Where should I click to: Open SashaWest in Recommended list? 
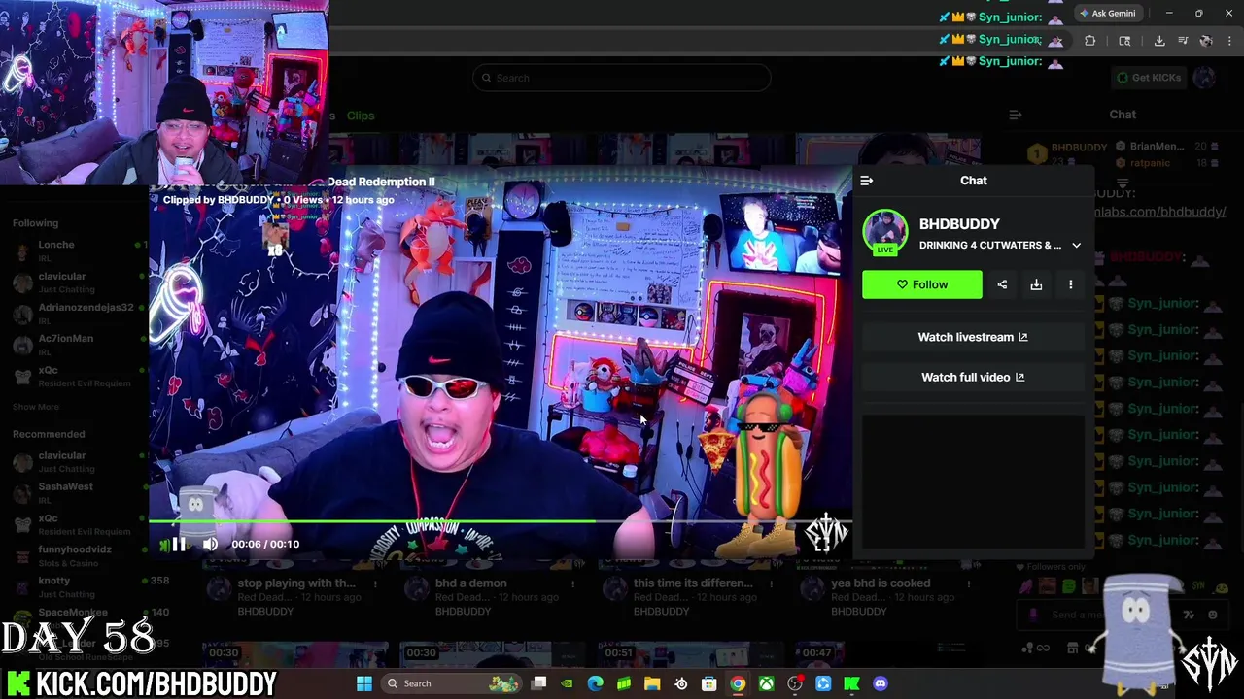(x=66, y=486)
